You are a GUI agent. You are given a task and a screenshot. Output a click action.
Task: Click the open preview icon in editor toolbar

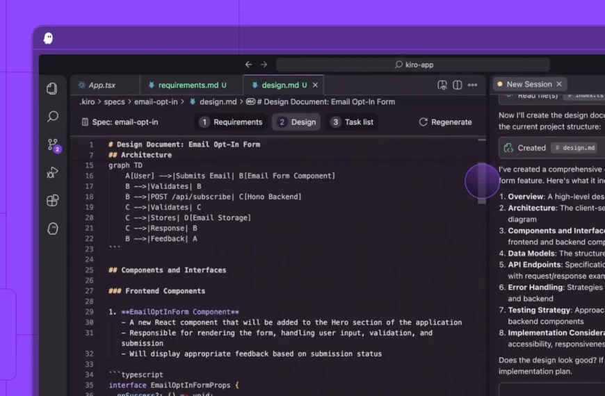coord(442,85)
